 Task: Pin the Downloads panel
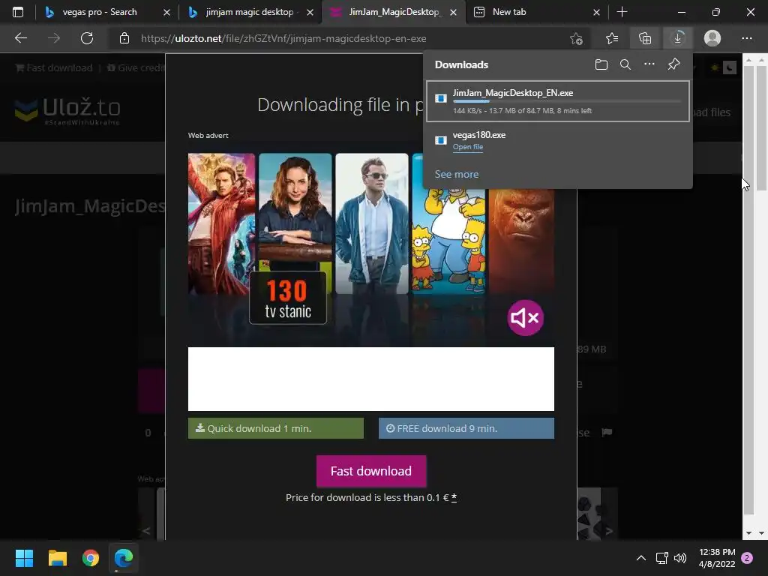point(673,64)
